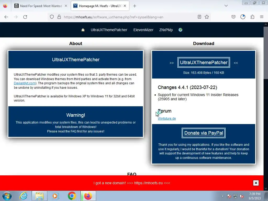Click the Firefox View icon
The image size is (268, 201).
[x=5, y=6]
